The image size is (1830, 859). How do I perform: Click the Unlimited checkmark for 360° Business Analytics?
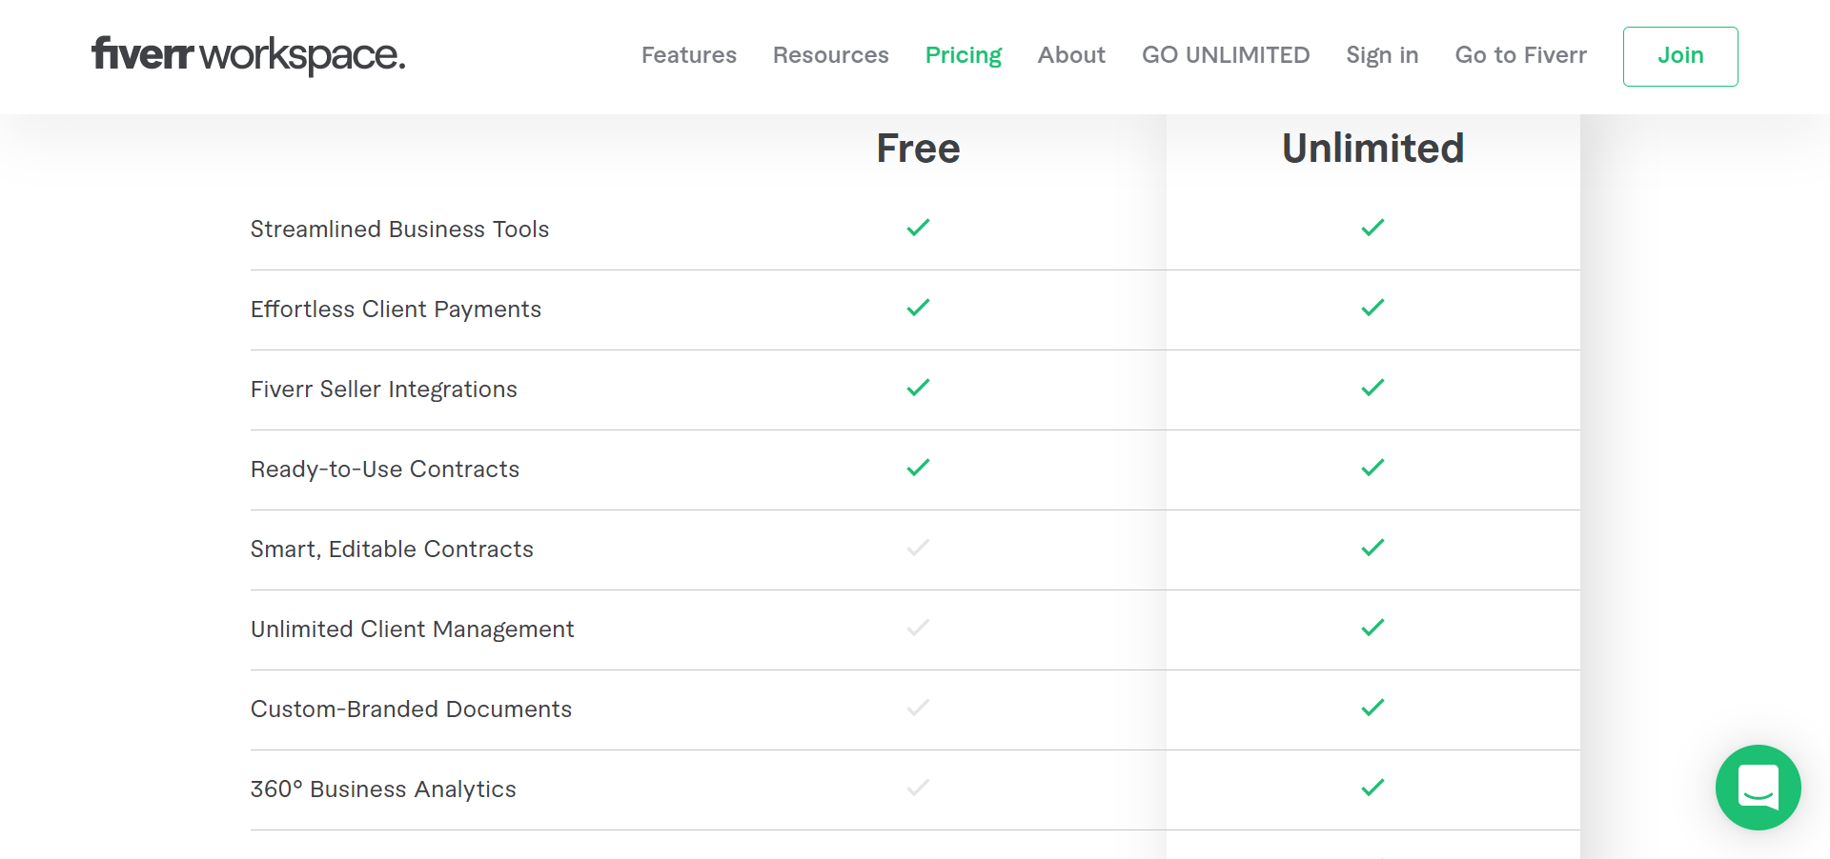tap(1372, 788)
